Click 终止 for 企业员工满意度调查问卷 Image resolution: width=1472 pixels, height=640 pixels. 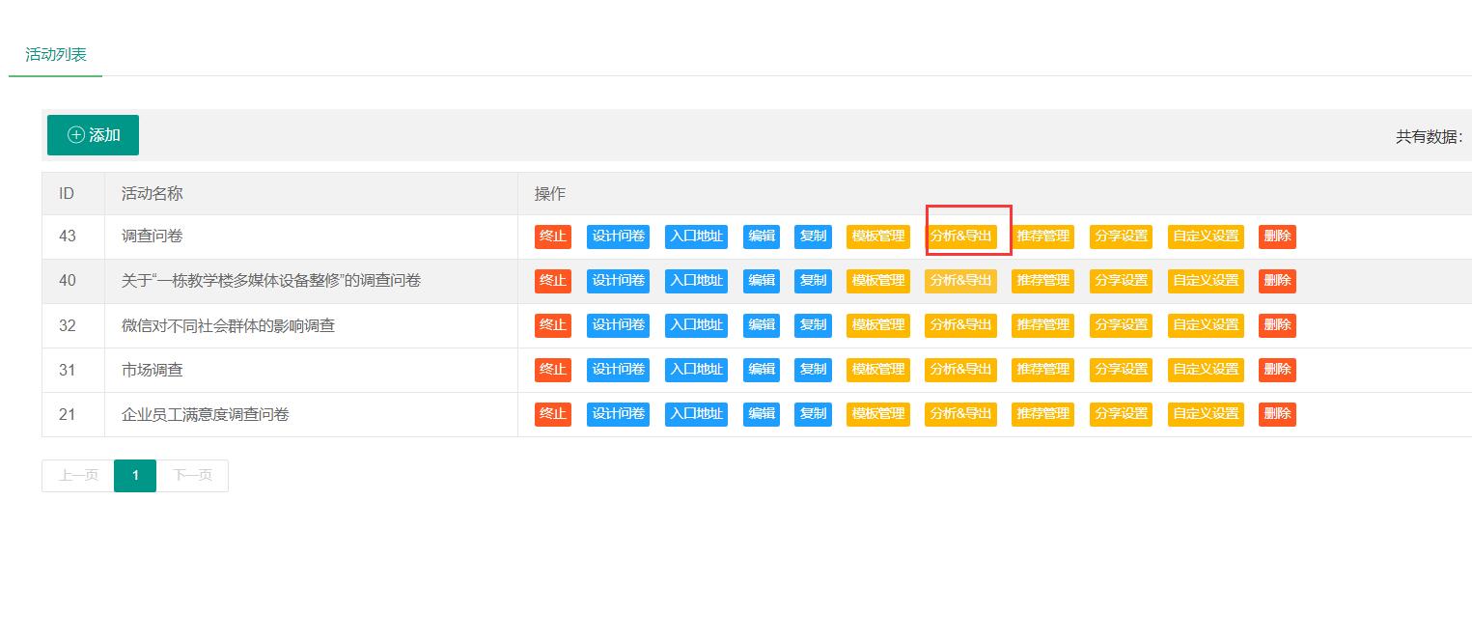click(552, 414)
